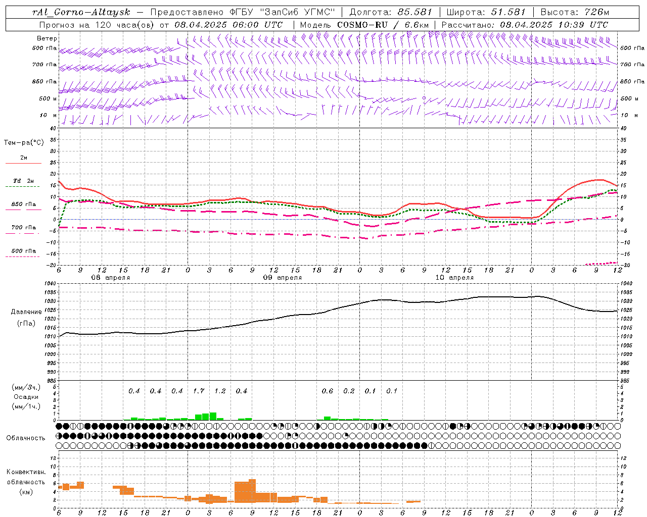Click the Осадки precipitation panel label
647x517 pixels.
(x=25, y=397)
